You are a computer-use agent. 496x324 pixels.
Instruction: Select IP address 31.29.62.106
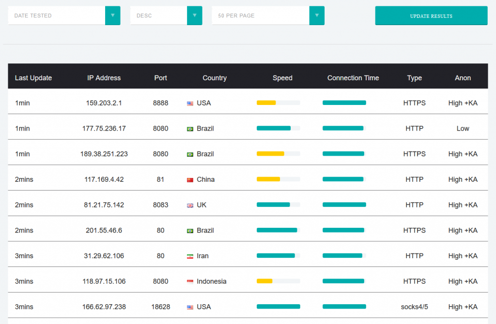(104, 256)
